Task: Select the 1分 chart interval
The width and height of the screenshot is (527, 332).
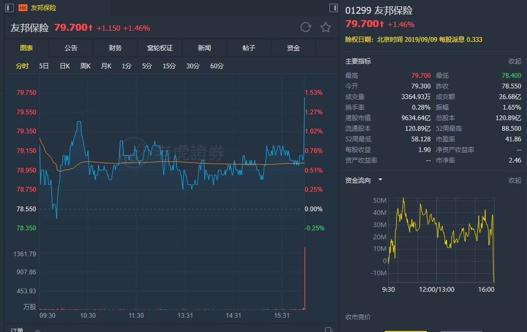Action: (x=127, y=66)
